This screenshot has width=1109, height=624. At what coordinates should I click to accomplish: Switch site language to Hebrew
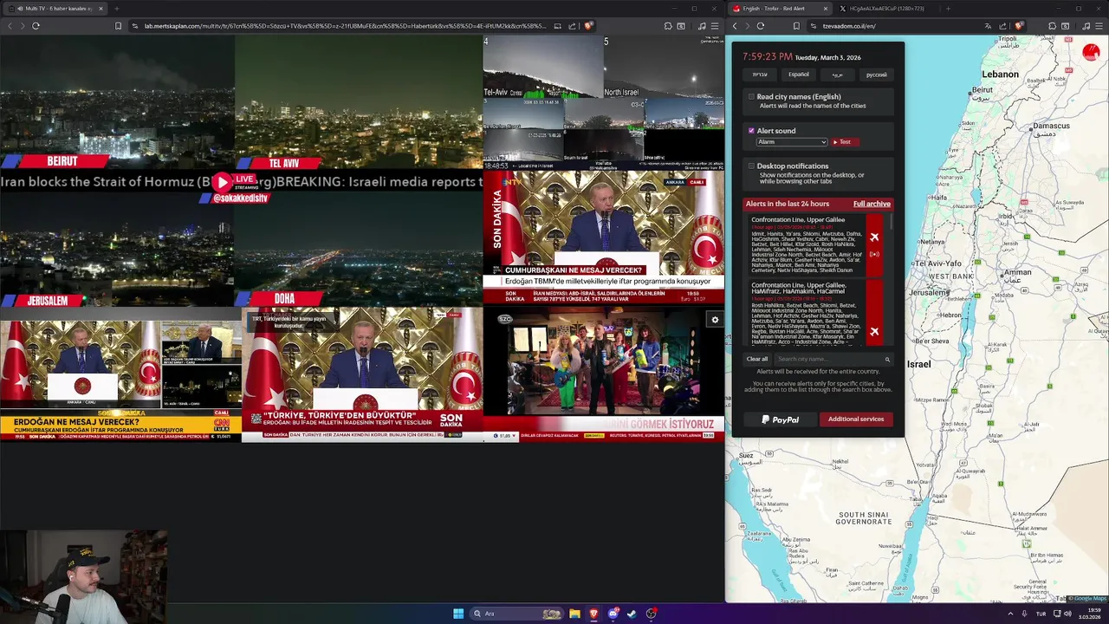[x=760, y=75]
